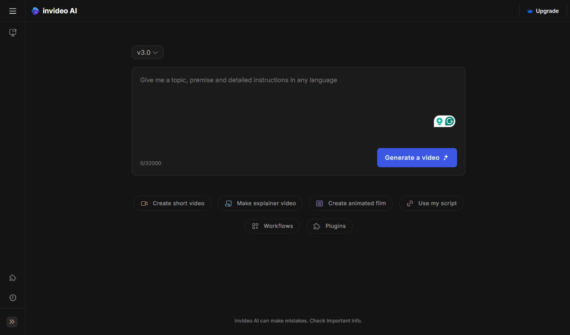
Task: Select Create short video
Action: [x=172, y=203]
